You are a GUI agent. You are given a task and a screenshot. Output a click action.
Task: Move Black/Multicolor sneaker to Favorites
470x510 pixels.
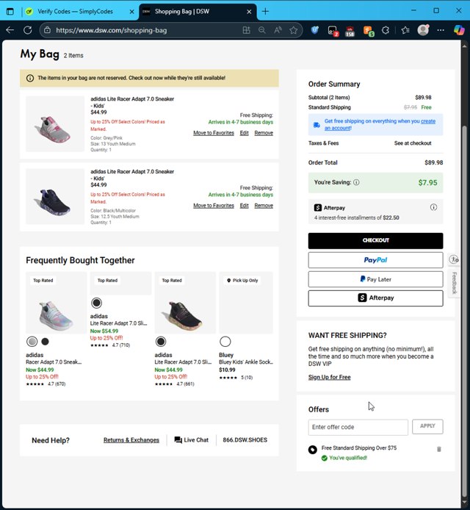pos(214,205)
